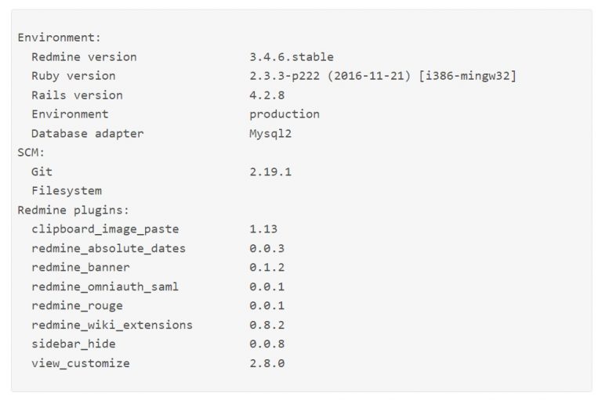602x400 pixels.
Task: Click the Database adapter label
Action: point(87,133)
